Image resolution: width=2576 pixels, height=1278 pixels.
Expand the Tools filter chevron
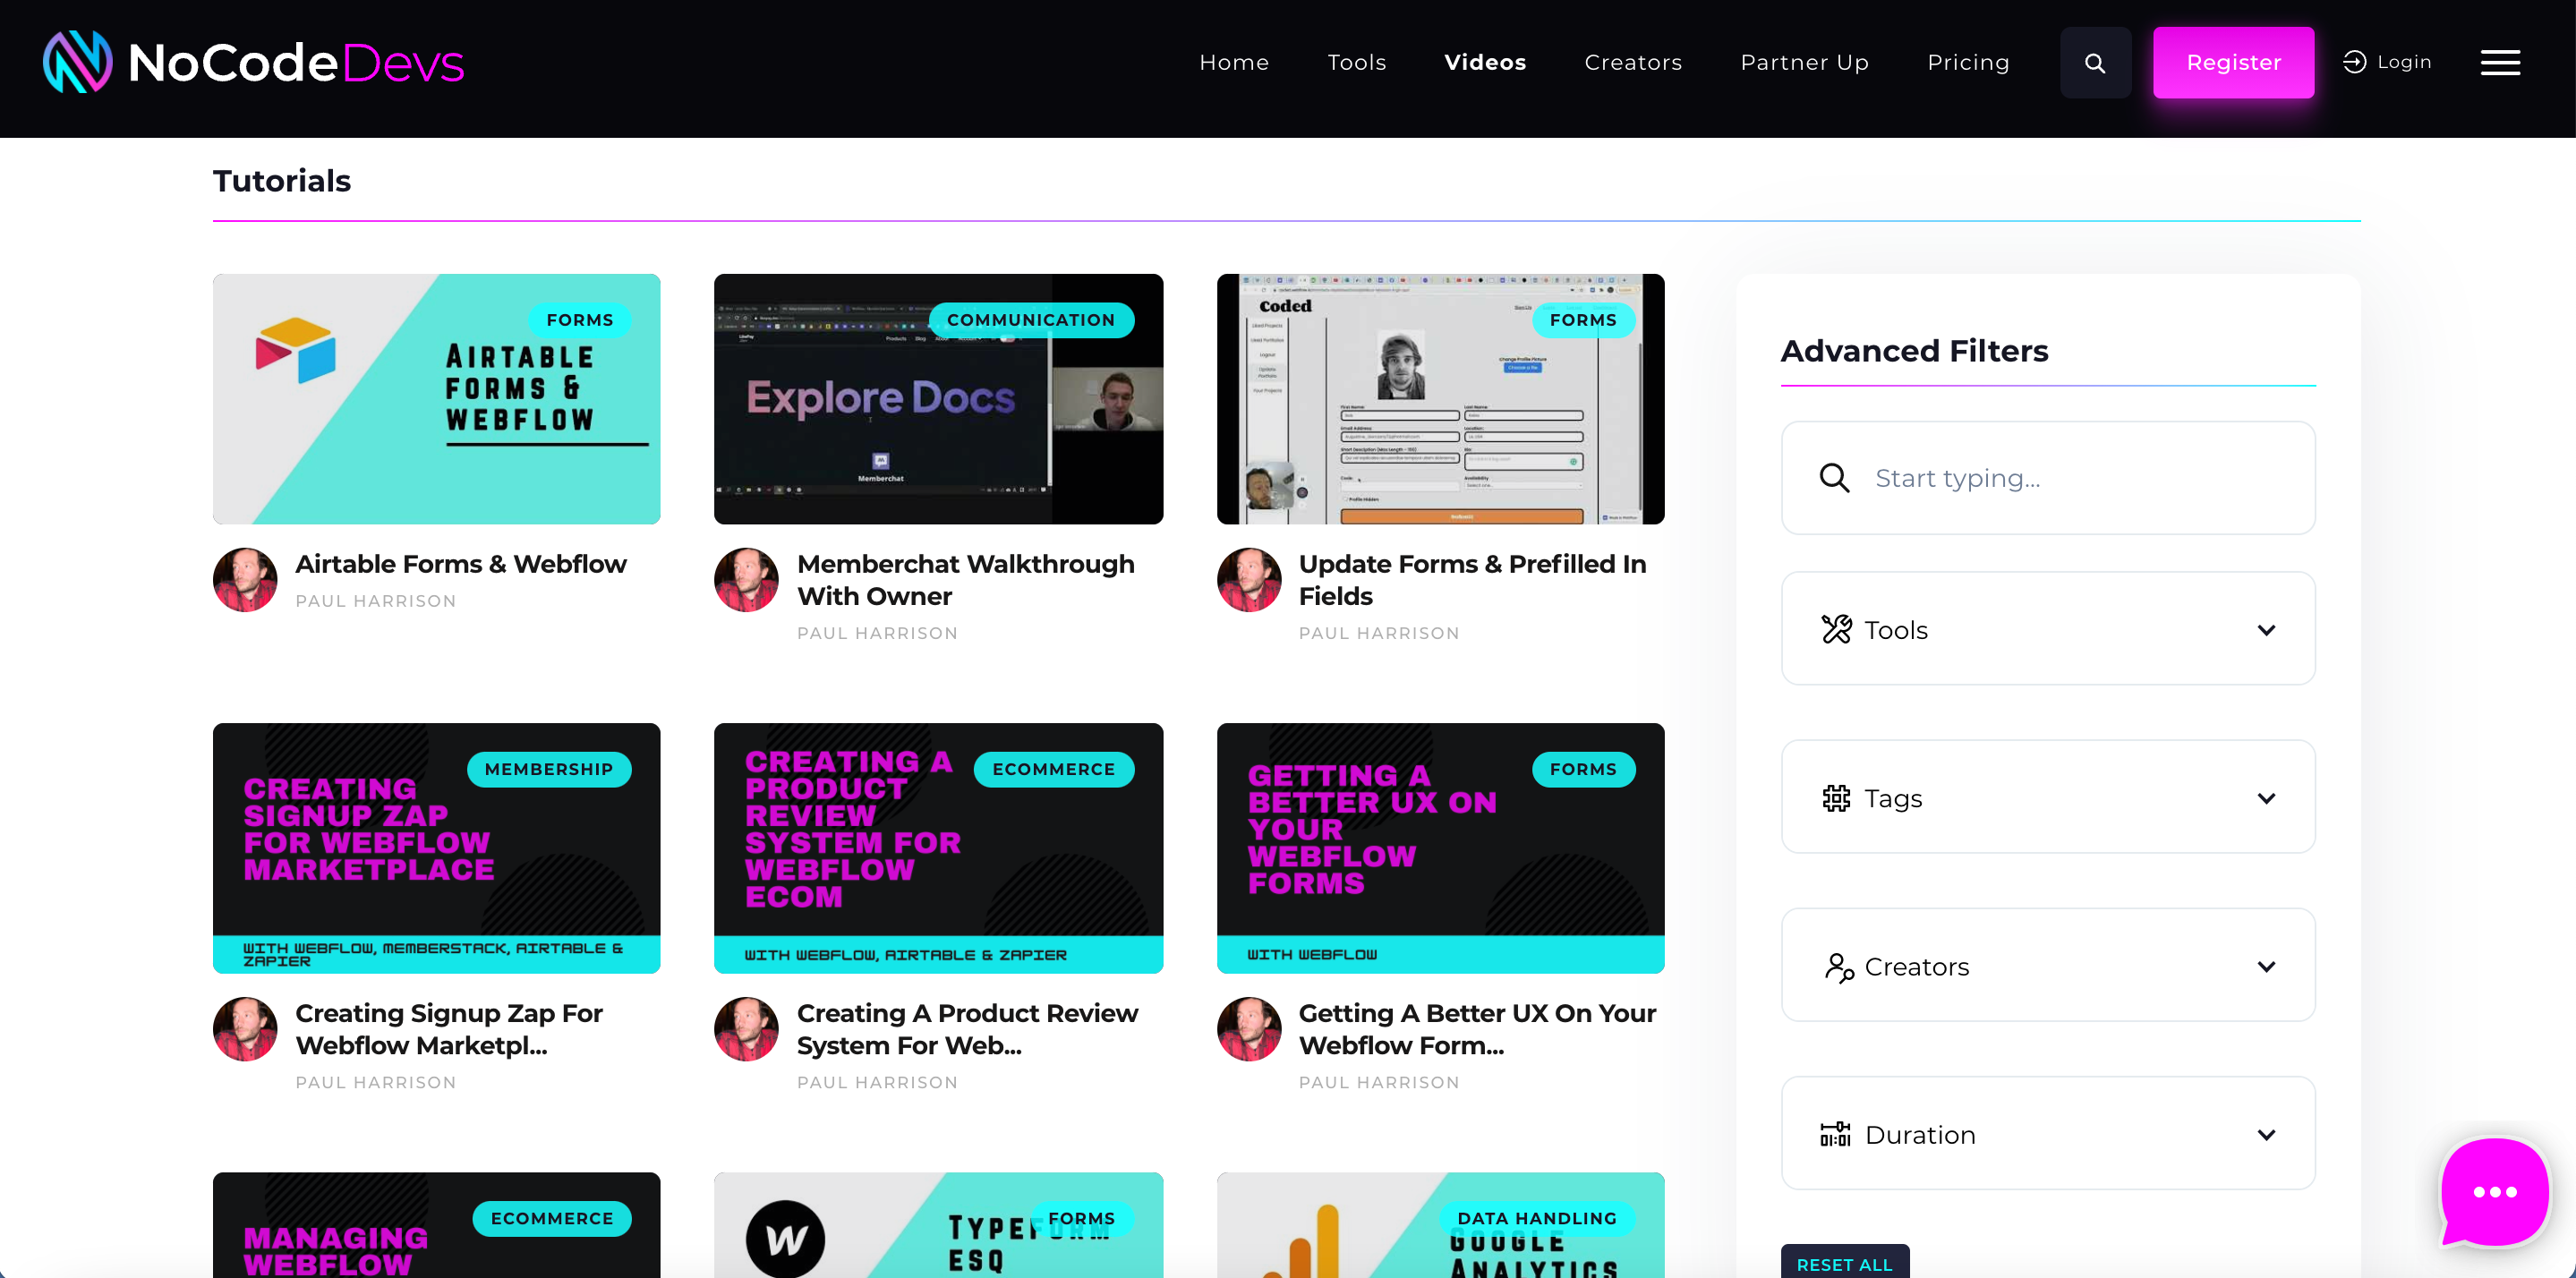pos(2266,630)
